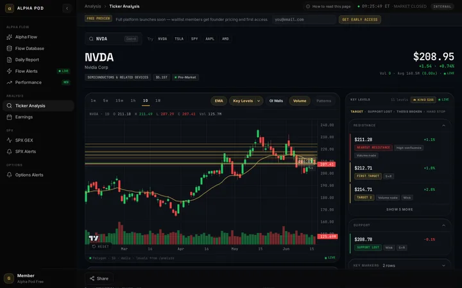Focus the NVDA ticker search field
This screenshot has width=462, height=288.
114,39
